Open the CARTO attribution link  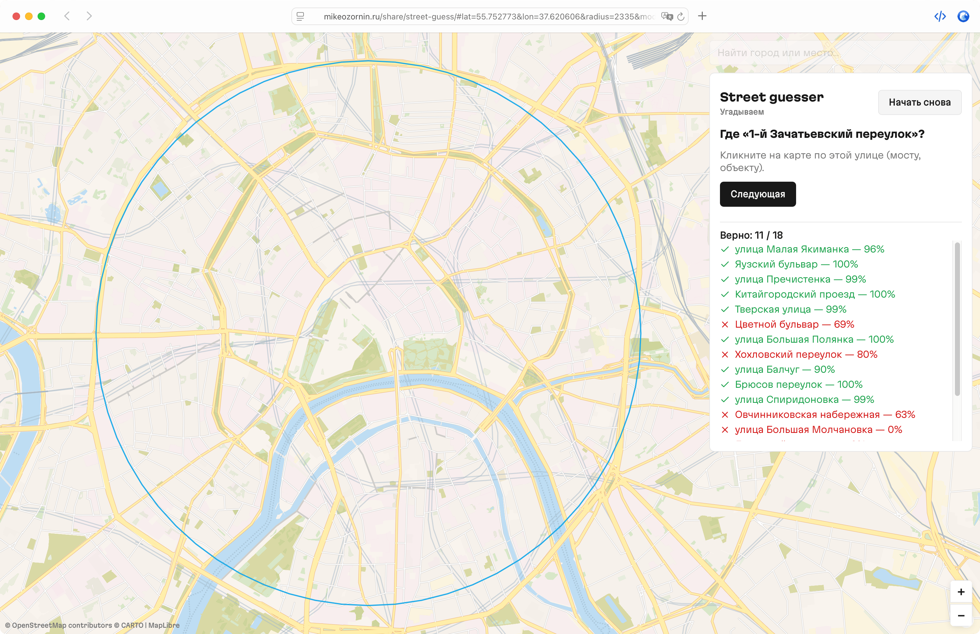point(132,625)
